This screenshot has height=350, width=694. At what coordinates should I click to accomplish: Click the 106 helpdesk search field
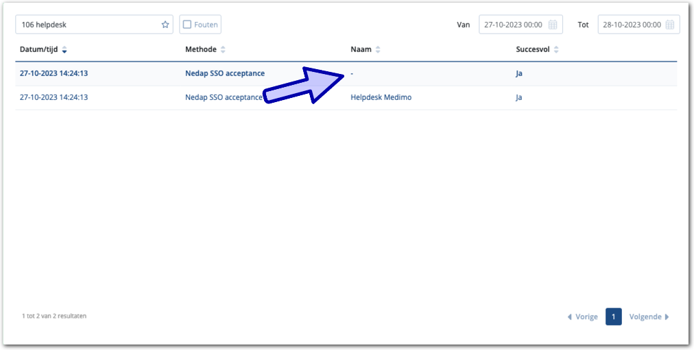pyautogui.click(x=88, y=25)
